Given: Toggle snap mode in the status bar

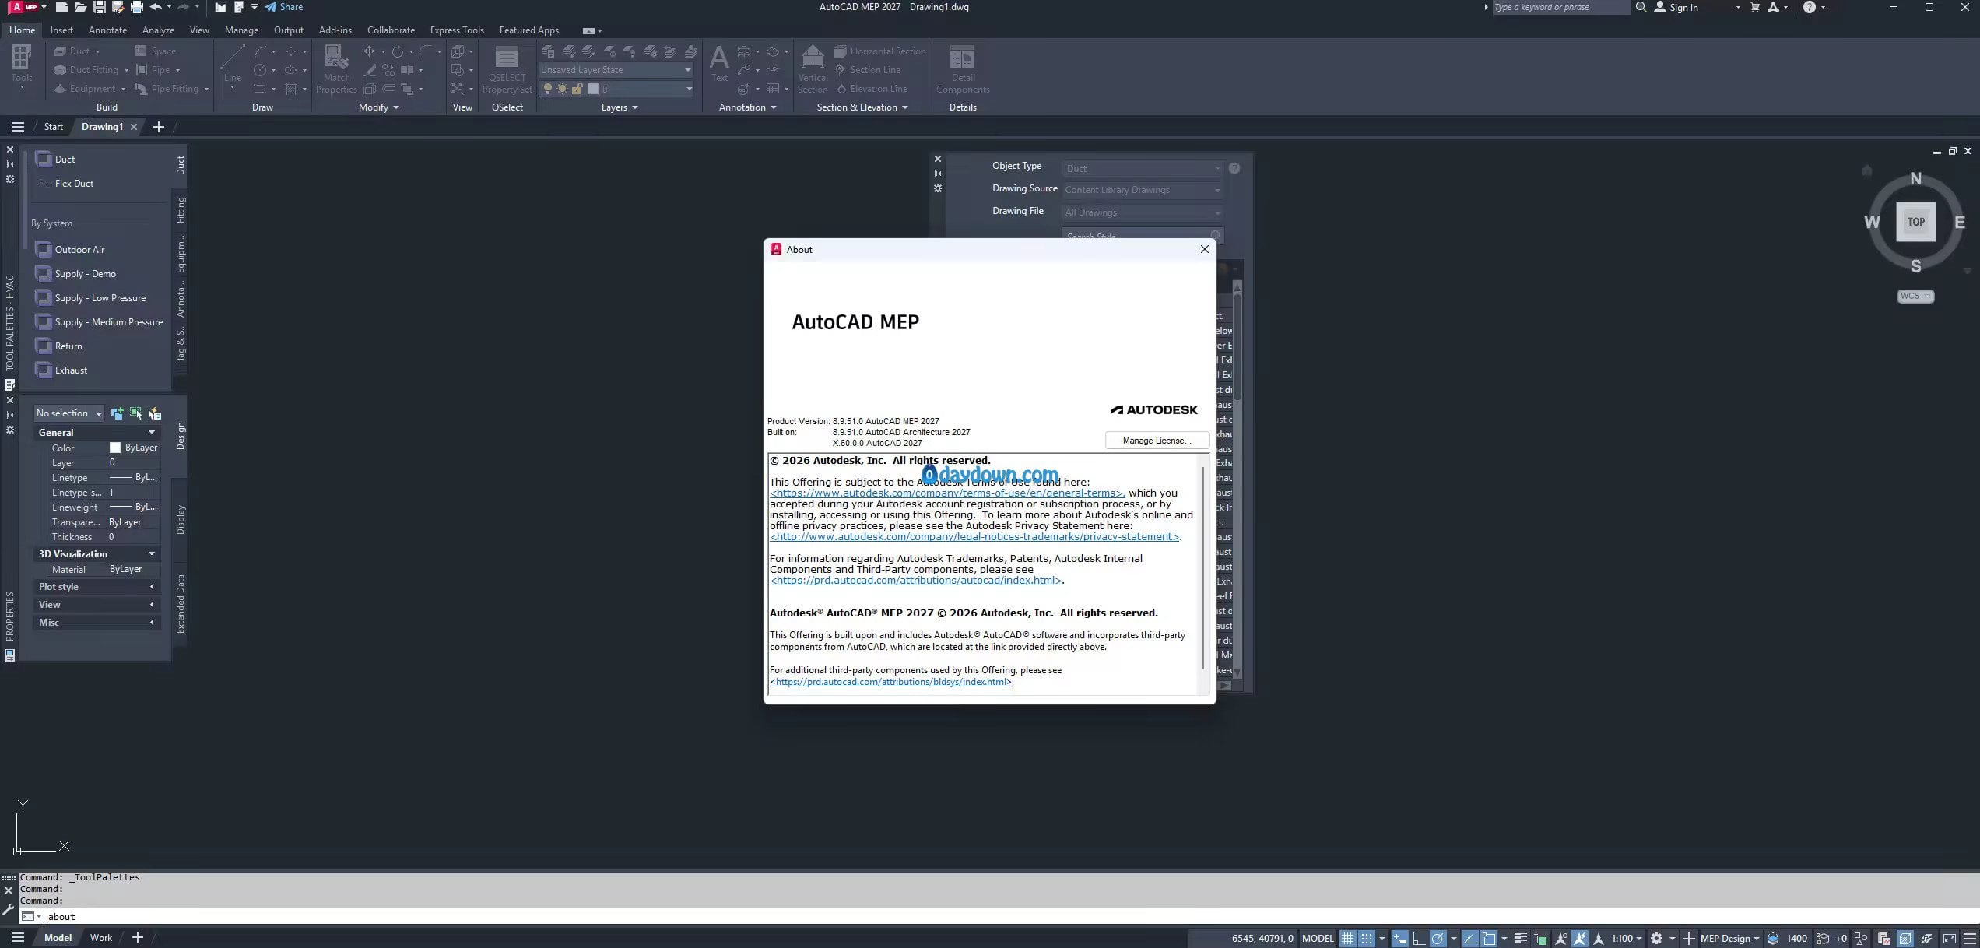Looking at the screenshot, I should click(x=1366, y=939).
